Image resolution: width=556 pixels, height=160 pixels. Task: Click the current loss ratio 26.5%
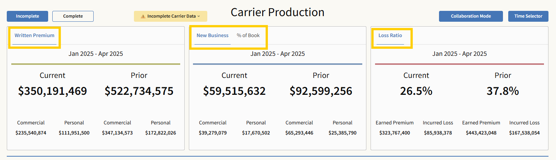(416, 91)
